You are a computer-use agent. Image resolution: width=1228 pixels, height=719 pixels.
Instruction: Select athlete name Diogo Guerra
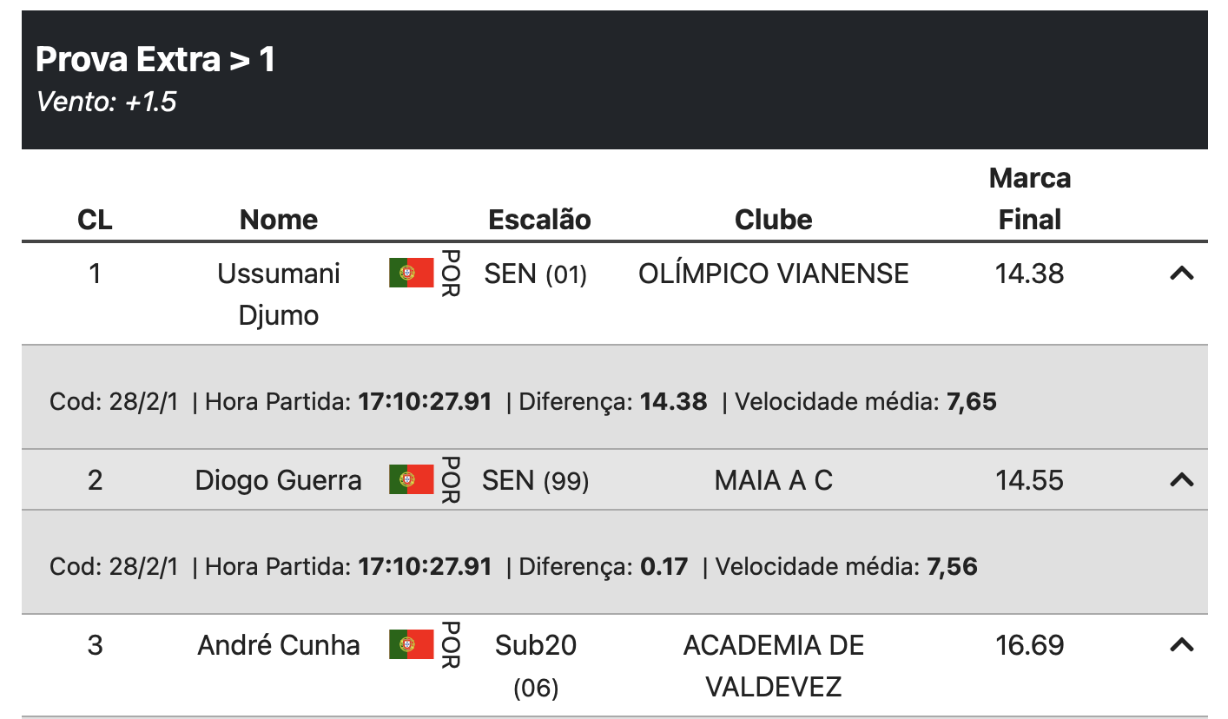click(279, 480)
